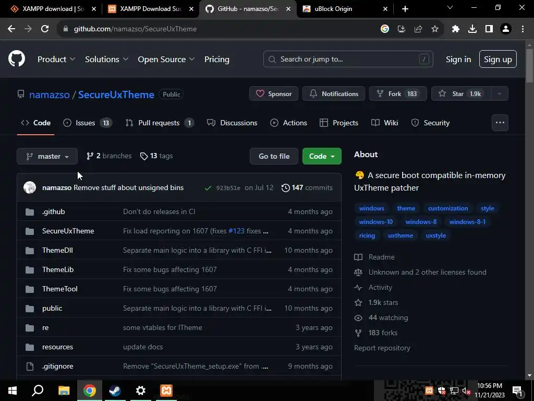The height and width of the screenshot is (401, 534).
Task: Click the muted volume tray icon
Action: click(x=466, y=391)
